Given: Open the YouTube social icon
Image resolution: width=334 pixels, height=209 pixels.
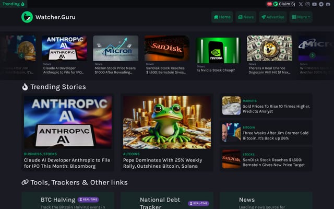Looking at the screenshot, I should [314, 4].
